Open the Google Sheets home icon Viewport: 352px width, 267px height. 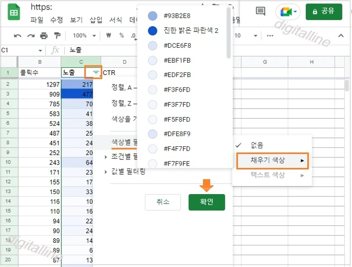14,12
